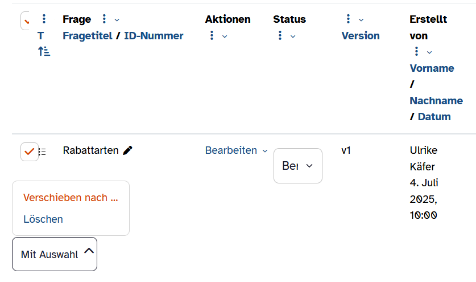Expand the Bearbeiten actions dropdown
The width and height of the screenshot is (476, 282).
[236, 150]
